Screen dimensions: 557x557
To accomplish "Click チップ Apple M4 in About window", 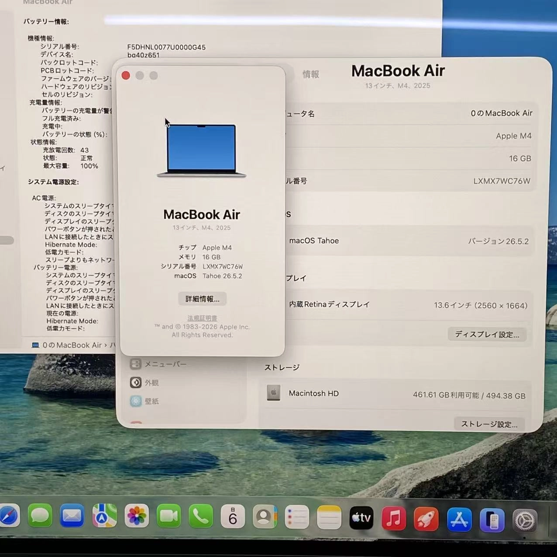I will [205, 248].
